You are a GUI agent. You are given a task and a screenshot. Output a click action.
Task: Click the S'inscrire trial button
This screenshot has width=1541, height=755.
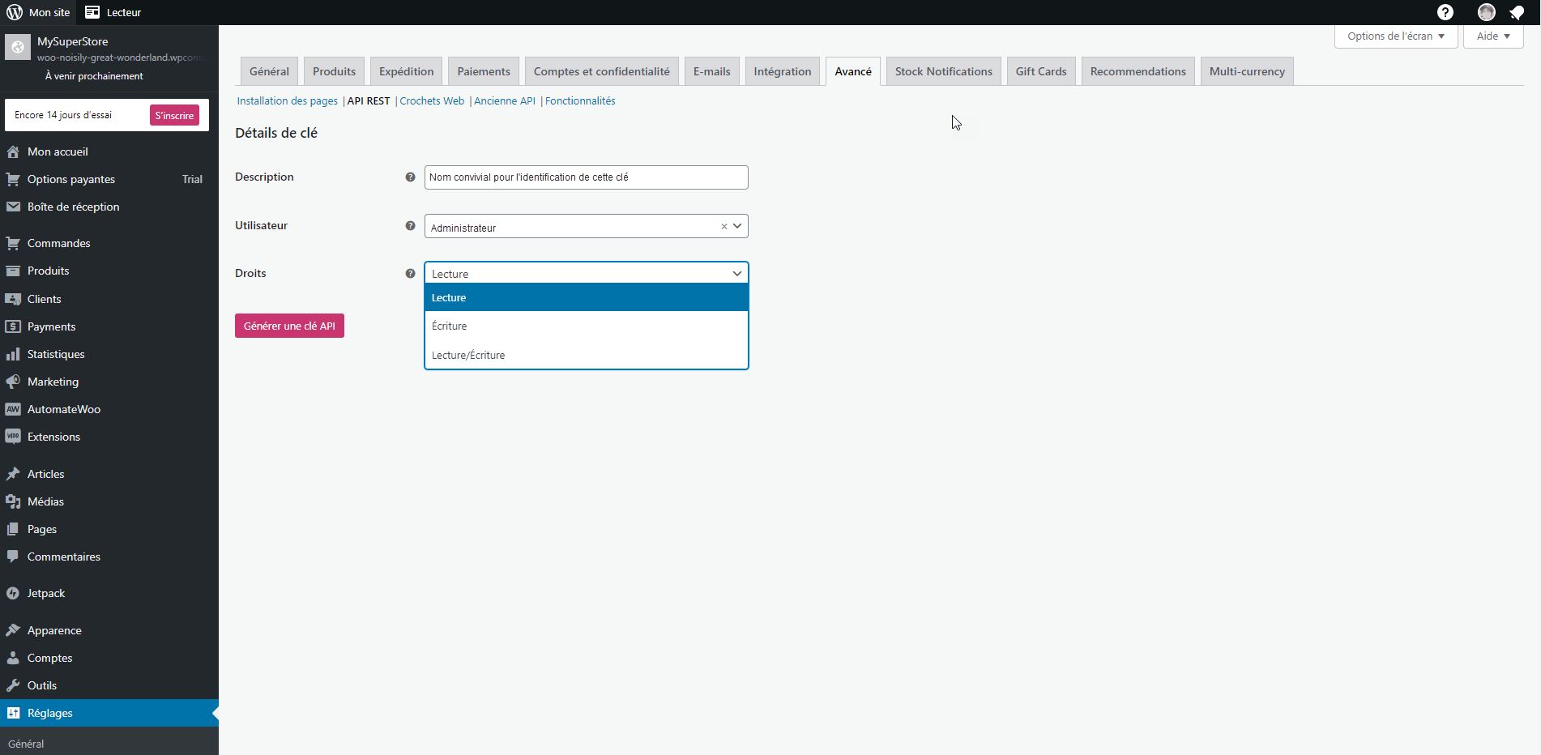pos(174,115)
